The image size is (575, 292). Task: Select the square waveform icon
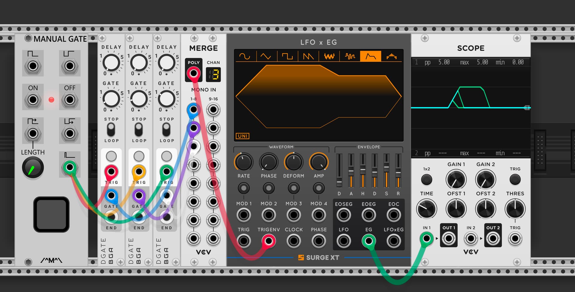coord(287,56)
